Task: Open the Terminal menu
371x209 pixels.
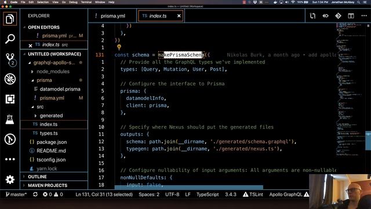Action: point(86,2)
